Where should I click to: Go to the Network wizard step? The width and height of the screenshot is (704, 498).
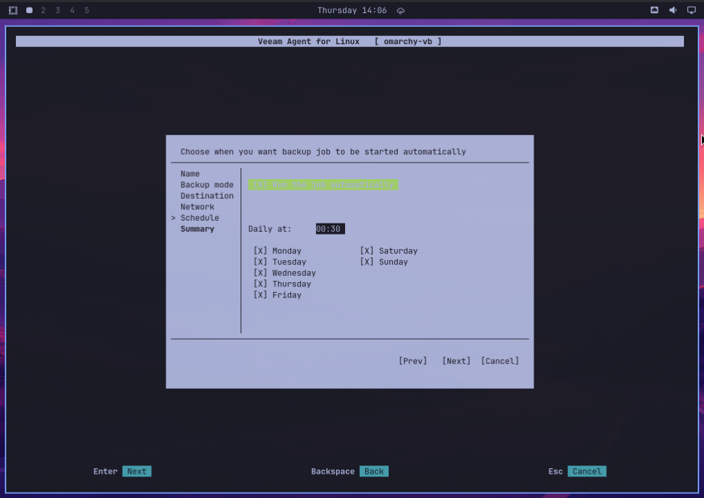click(x=197, y=207)
